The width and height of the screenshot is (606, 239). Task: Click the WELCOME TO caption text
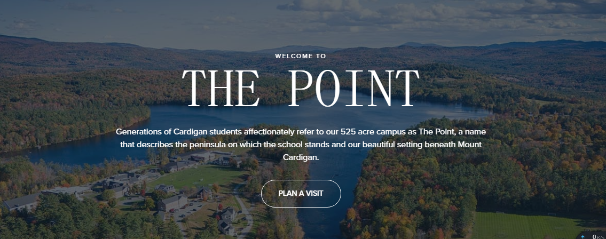click(301, 55)
